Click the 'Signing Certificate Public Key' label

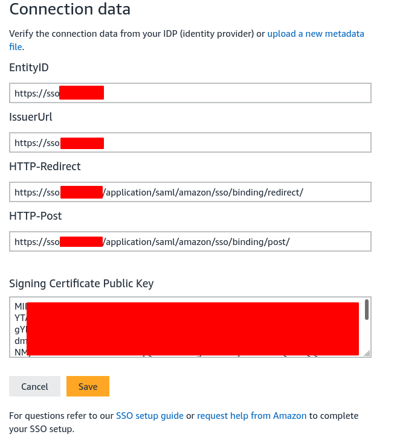click(x=82, y=284)
